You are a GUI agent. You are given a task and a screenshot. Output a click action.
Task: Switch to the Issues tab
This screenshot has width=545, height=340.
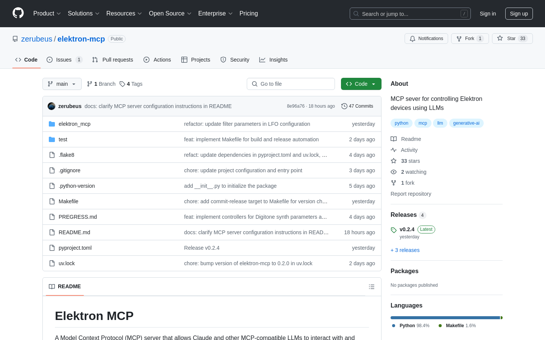[64, 60]
